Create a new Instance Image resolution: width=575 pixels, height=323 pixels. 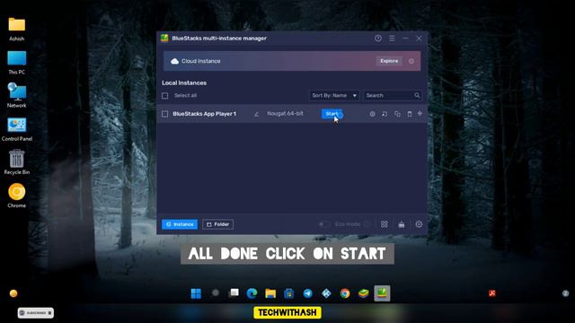[x=180, y=224]
